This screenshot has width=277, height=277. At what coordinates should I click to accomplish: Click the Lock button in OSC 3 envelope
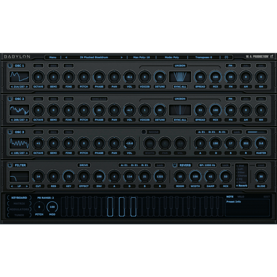(x=237, y=132)
